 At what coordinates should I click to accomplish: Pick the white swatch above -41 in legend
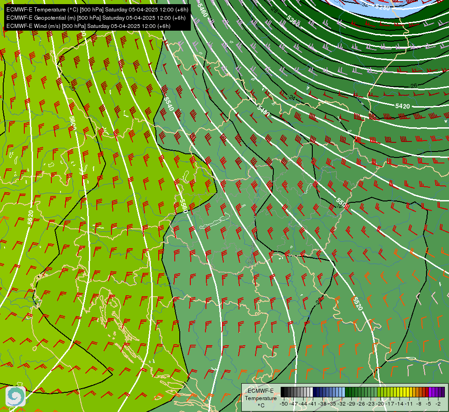311,392
